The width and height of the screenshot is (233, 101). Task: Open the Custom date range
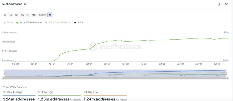tap(42, 15)
